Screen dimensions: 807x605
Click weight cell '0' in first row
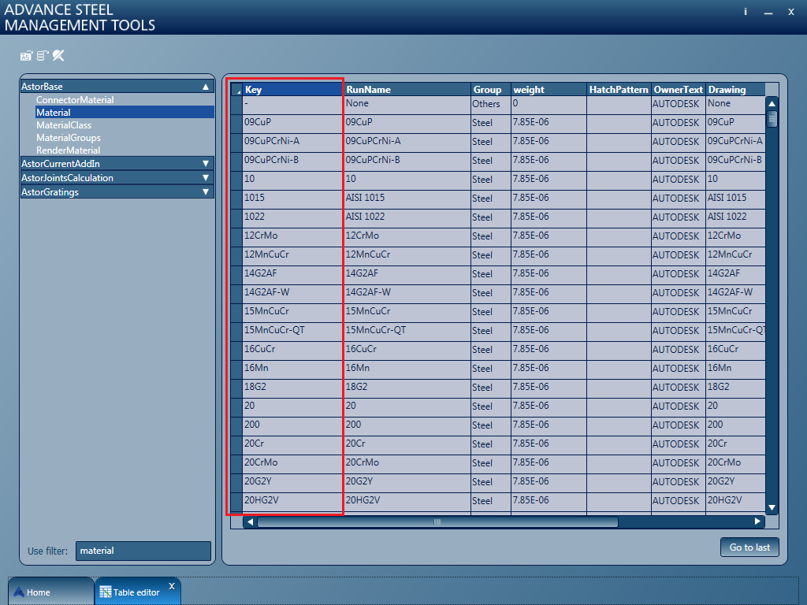click(x=549, y=105)
